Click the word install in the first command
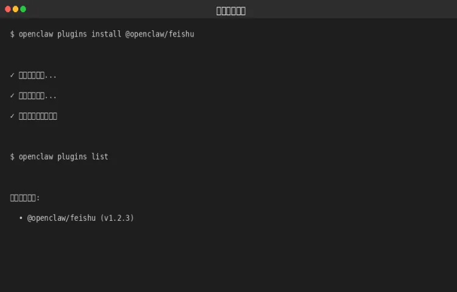The image size is (457, 292). (106, 34)
